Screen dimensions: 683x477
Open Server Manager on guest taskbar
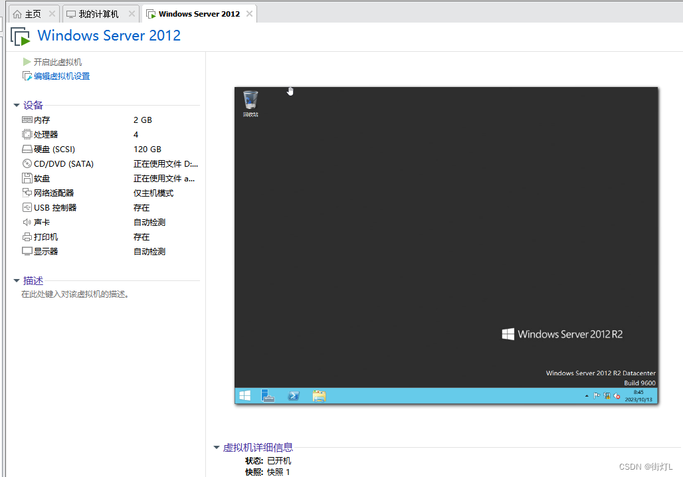268,395
